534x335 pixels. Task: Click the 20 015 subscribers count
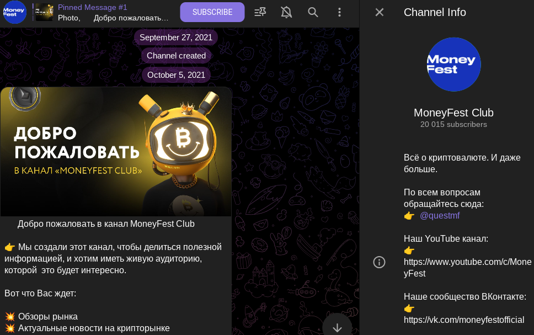tap(453, 124)
